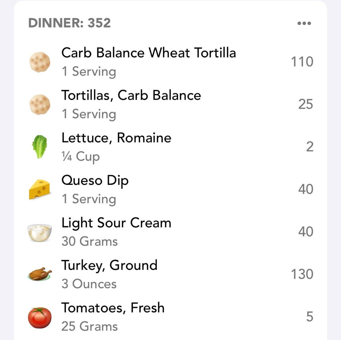Open the Queso Dip entry
The image size is (341, 340).
pyautogui.click(x=170, y=190)
